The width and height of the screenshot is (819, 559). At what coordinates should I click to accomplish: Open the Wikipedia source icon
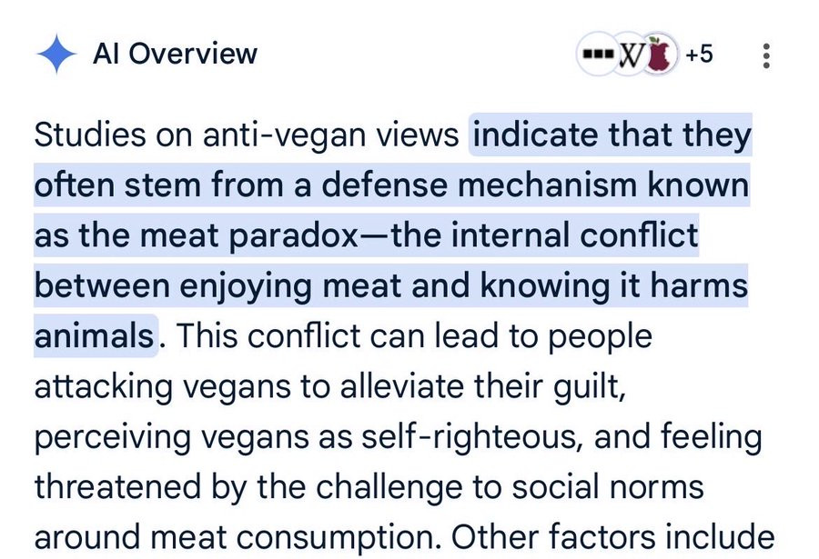click(631, 56)
